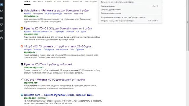The image size is (189, 106).
Task: Open 'Топ' sitelink under eggcsgo.ru
Action: click(x=72, y=49)
